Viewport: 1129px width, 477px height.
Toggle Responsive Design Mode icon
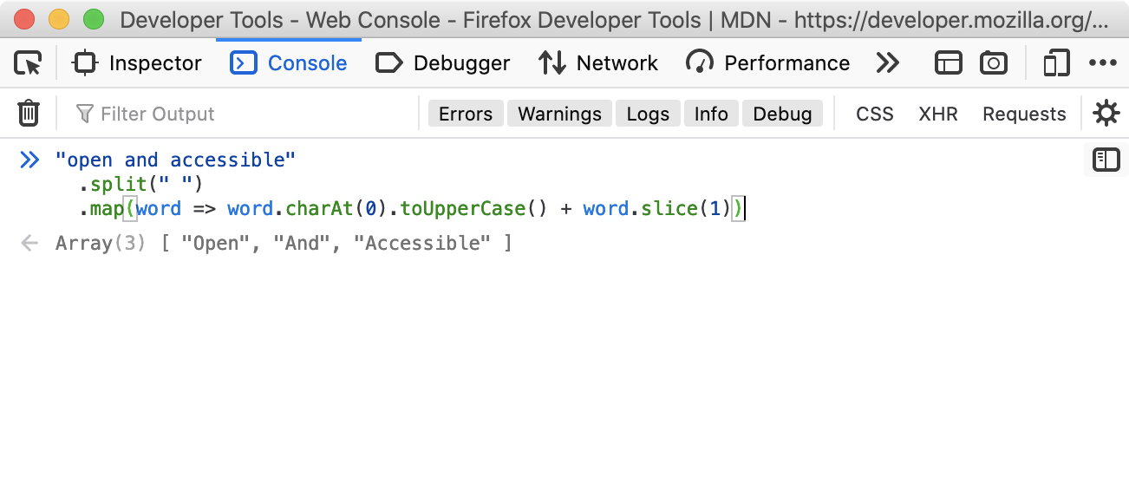(1055, 63)
